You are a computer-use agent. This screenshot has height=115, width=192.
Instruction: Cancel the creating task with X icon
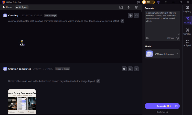pyautogui.click(x=130, y=15)
